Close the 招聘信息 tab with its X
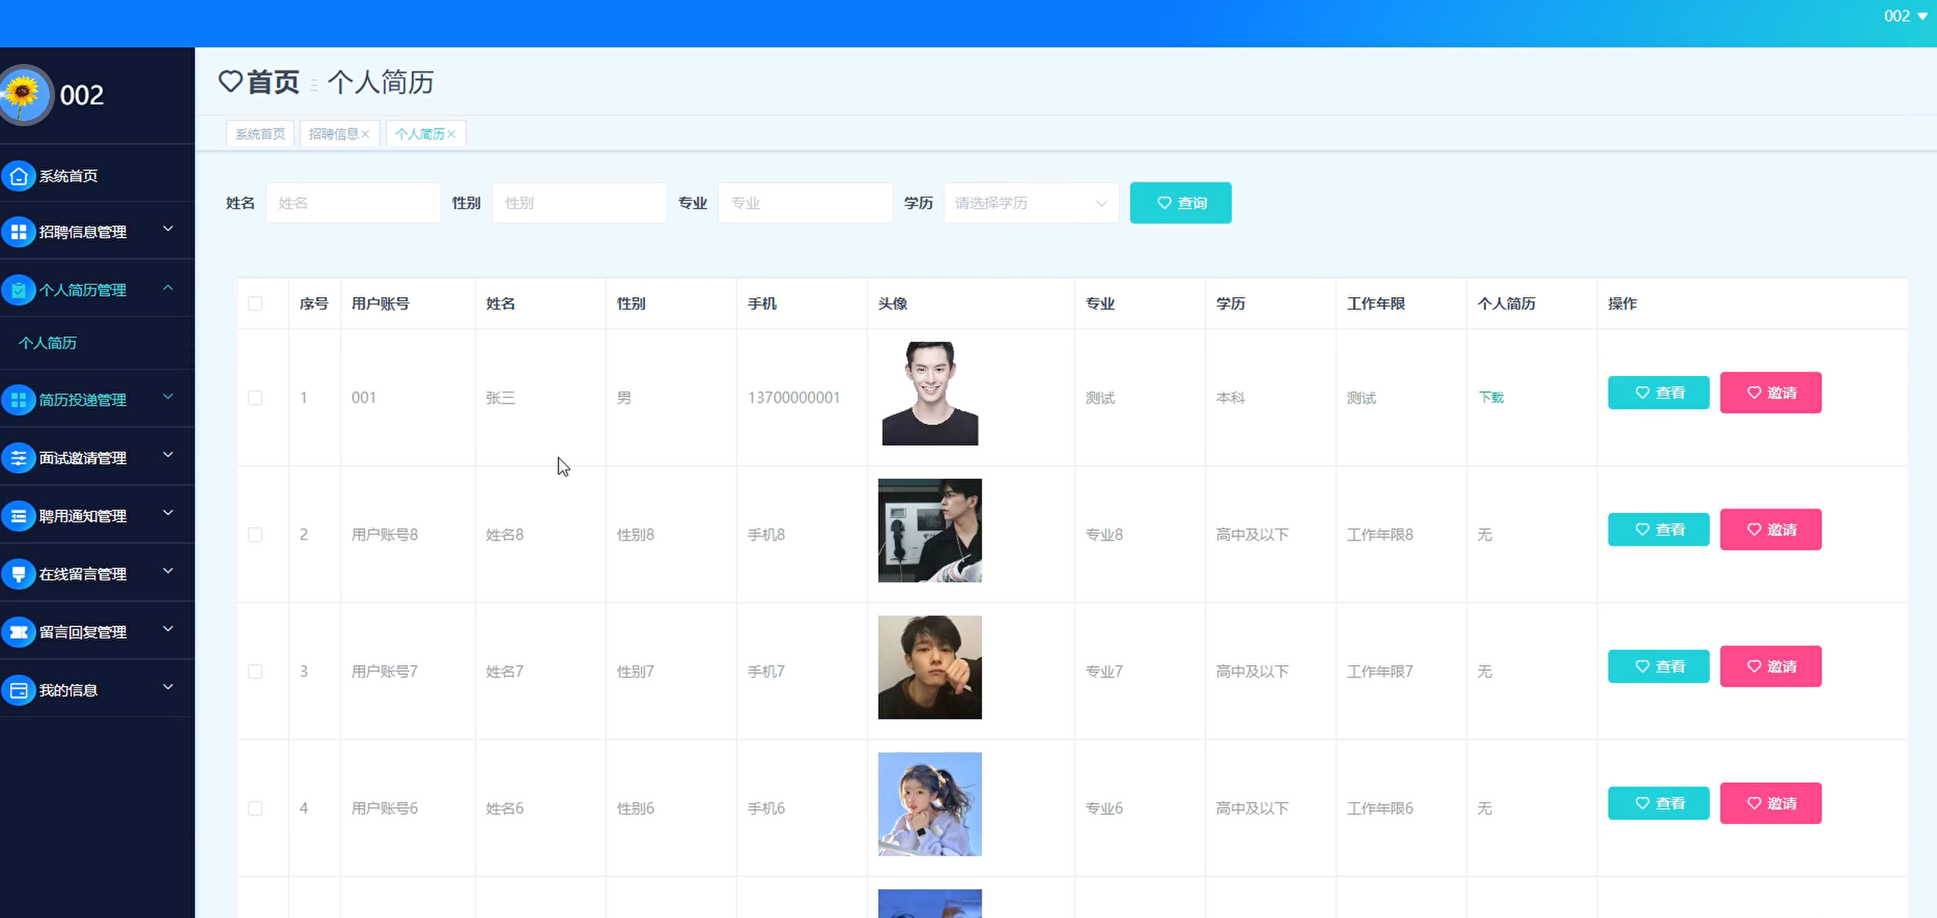1937x918 pixels. pyautogui.click(x=365, y=134)
